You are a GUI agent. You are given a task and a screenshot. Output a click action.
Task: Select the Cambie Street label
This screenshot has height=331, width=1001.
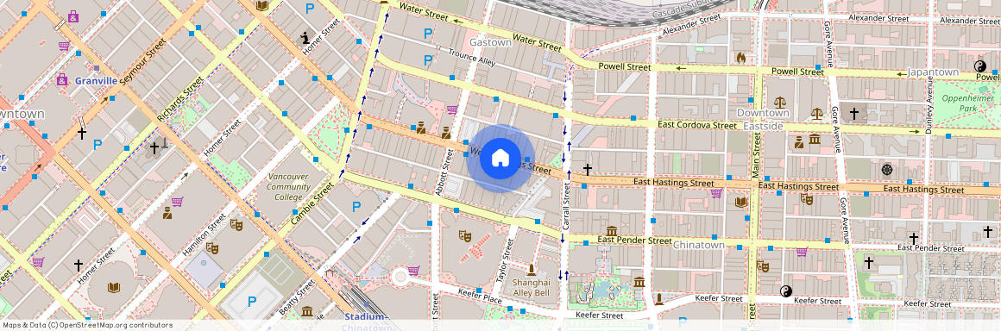(312, 203)
